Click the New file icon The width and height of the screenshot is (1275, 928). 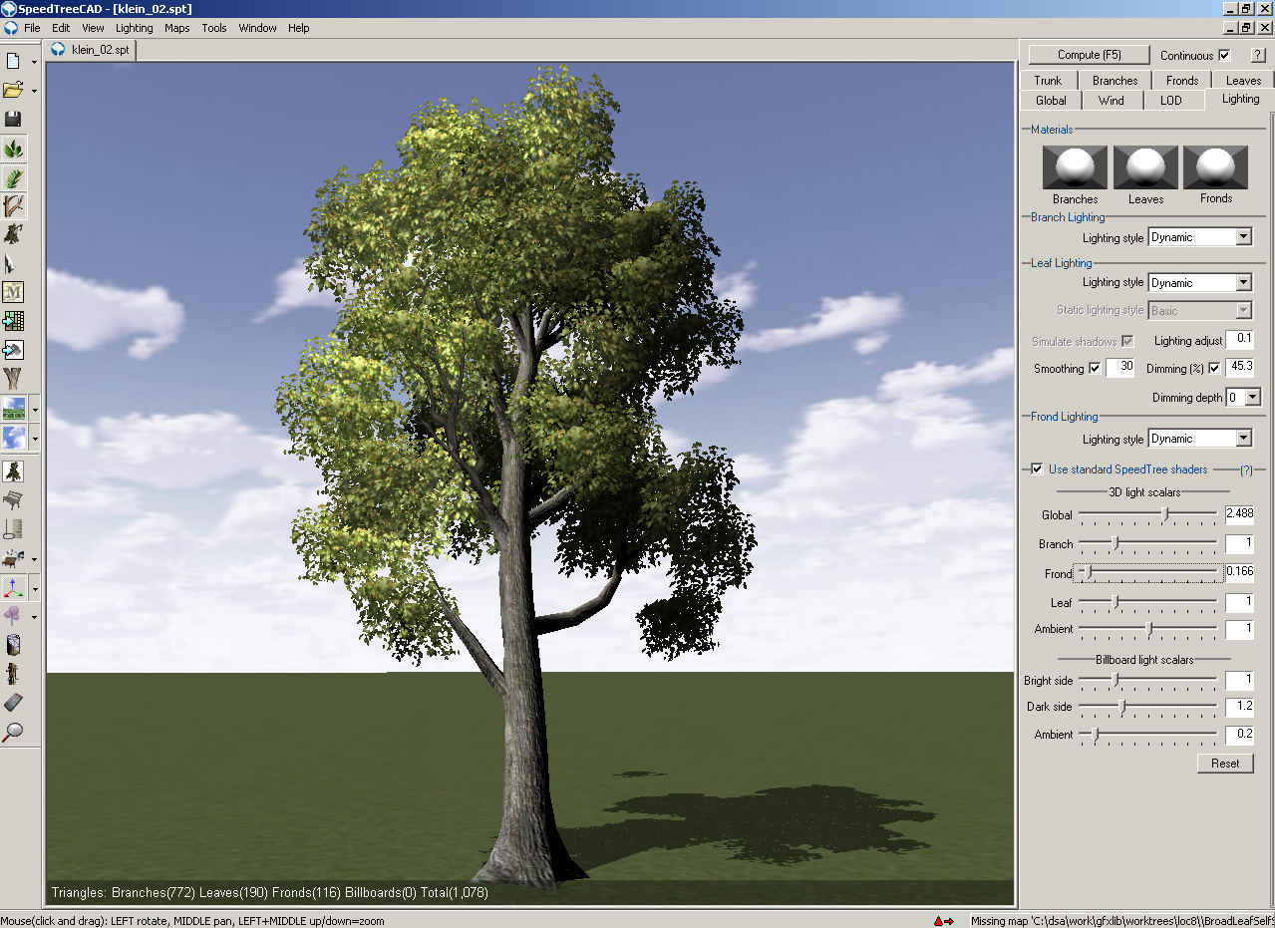click(13, 62)
